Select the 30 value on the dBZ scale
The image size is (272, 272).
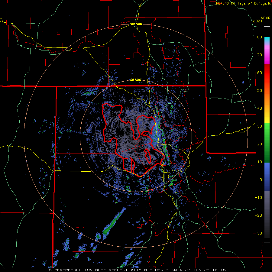click(260, 126)
